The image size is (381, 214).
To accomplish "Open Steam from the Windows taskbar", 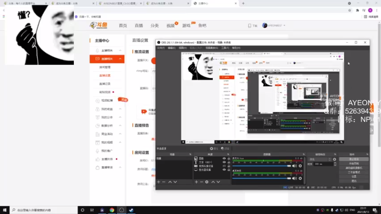I will tap(131, 210).
